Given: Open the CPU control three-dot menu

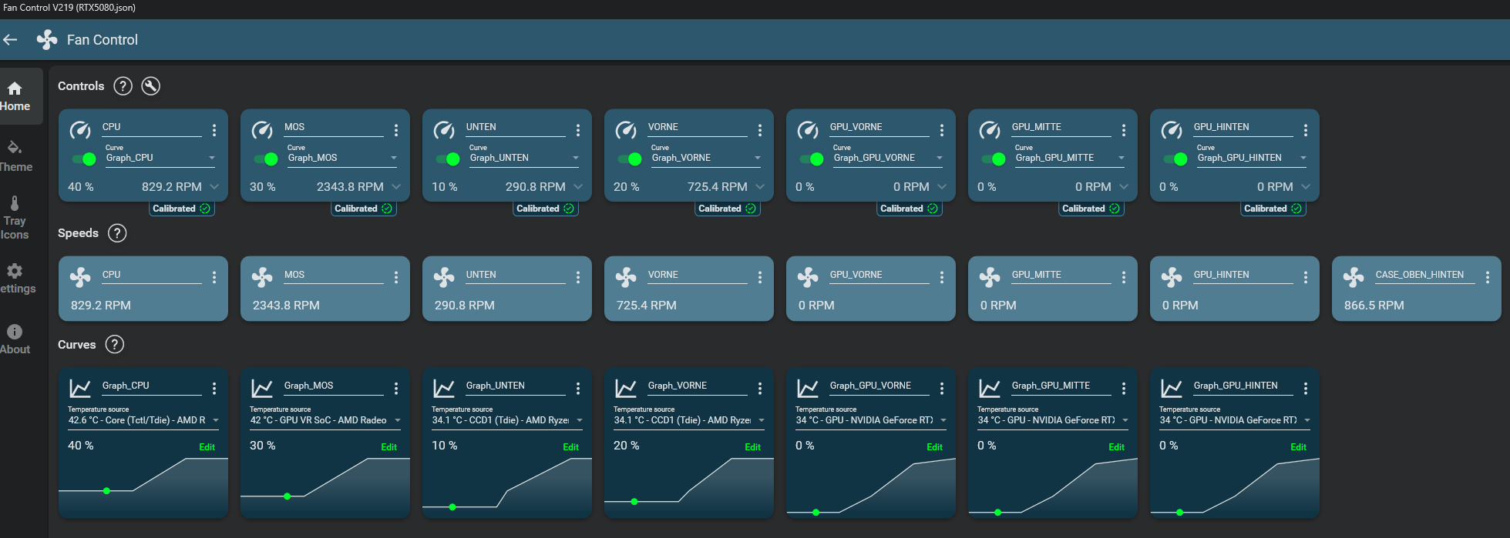Looking at the screenshot, I should click(214, 130).
